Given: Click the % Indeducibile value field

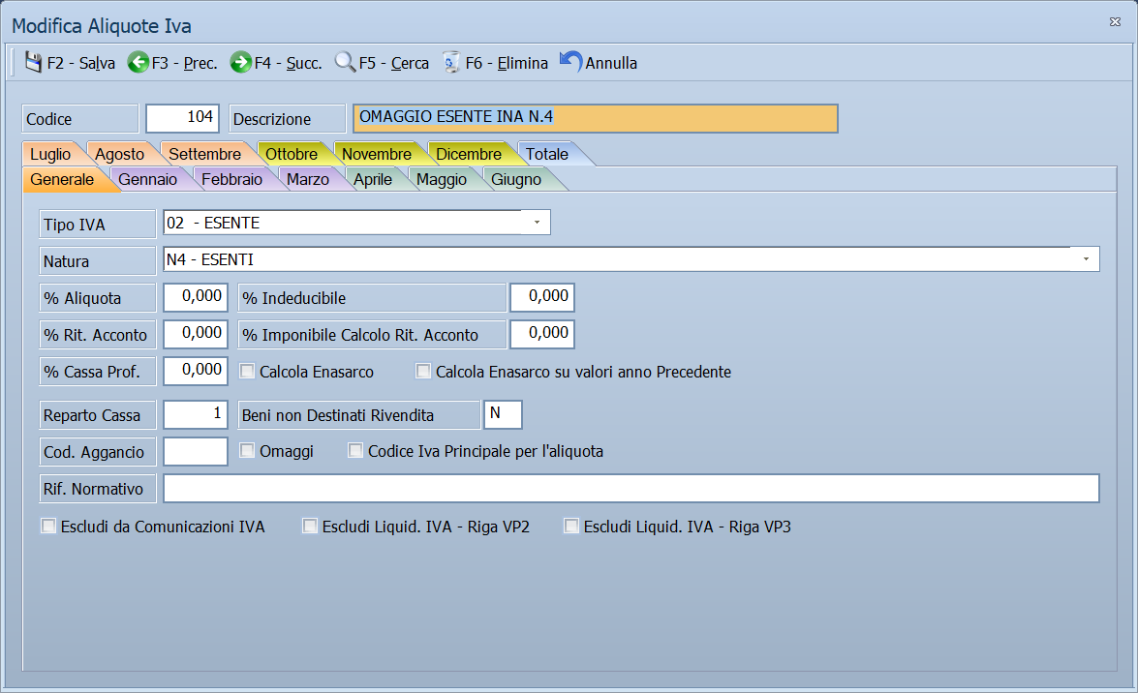Looking at the screenshot, I should [x=542, y=297].
